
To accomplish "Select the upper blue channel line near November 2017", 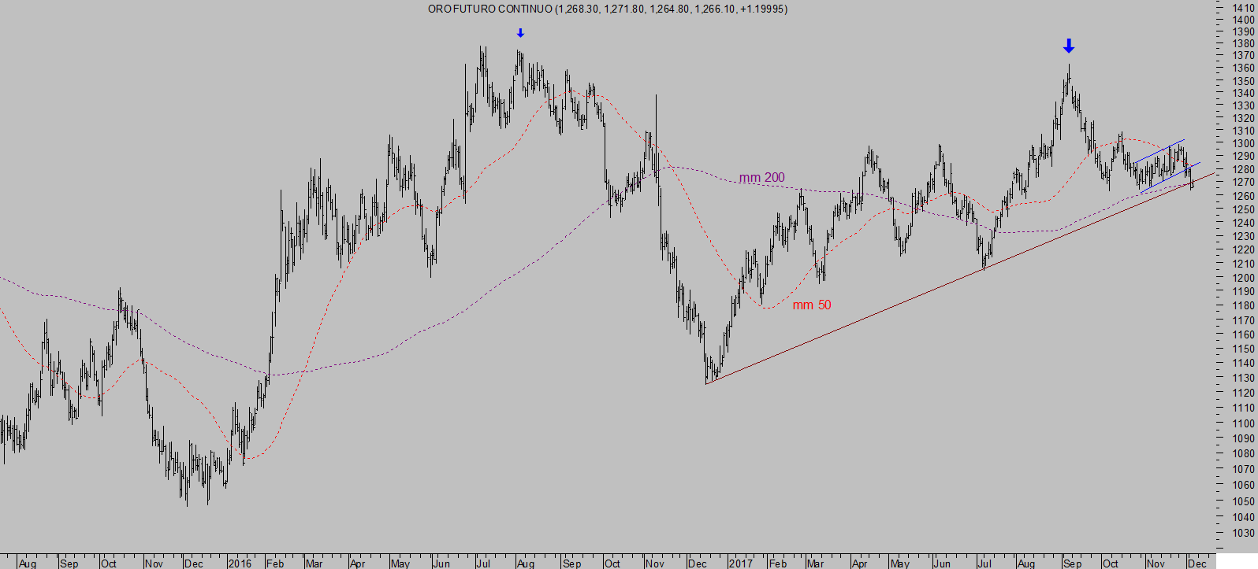I will (x=1160, y=150).
